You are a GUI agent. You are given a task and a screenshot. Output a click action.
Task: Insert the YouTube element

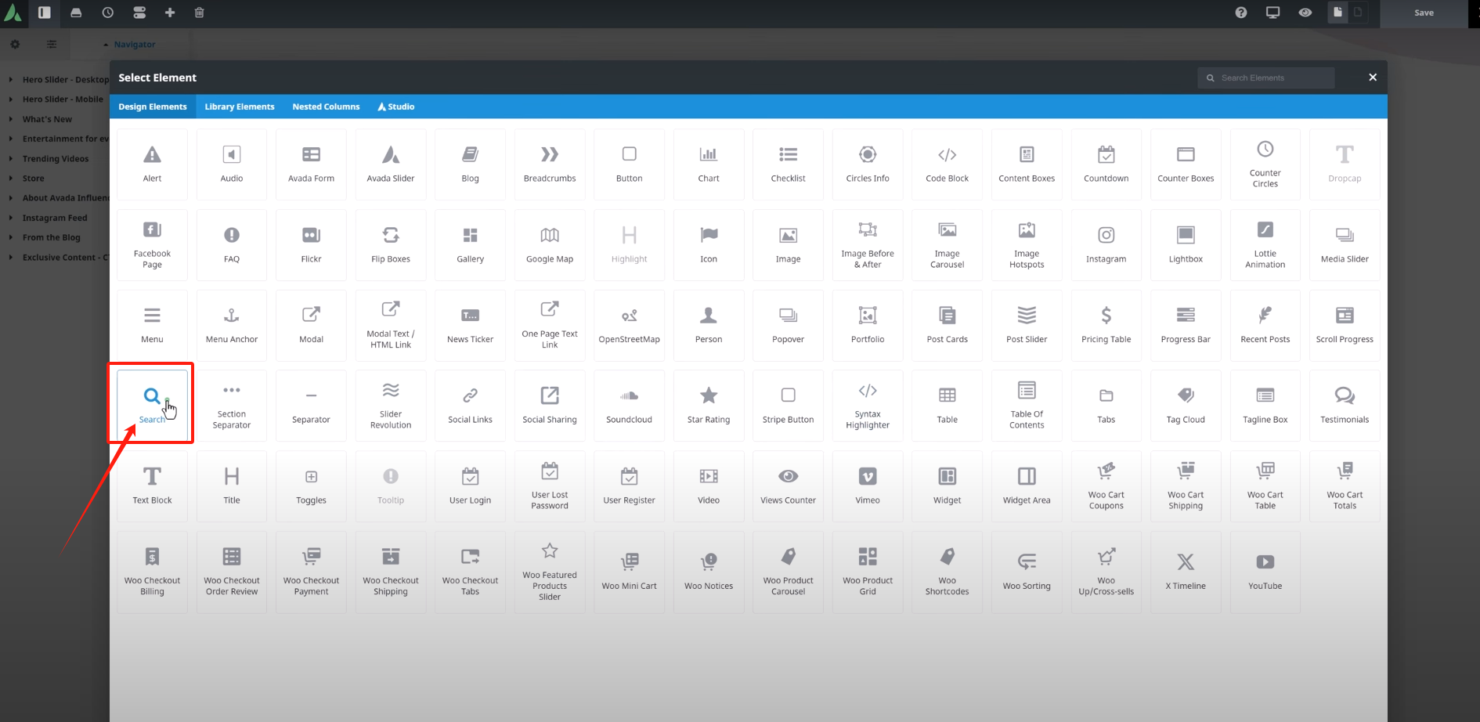1265,572
